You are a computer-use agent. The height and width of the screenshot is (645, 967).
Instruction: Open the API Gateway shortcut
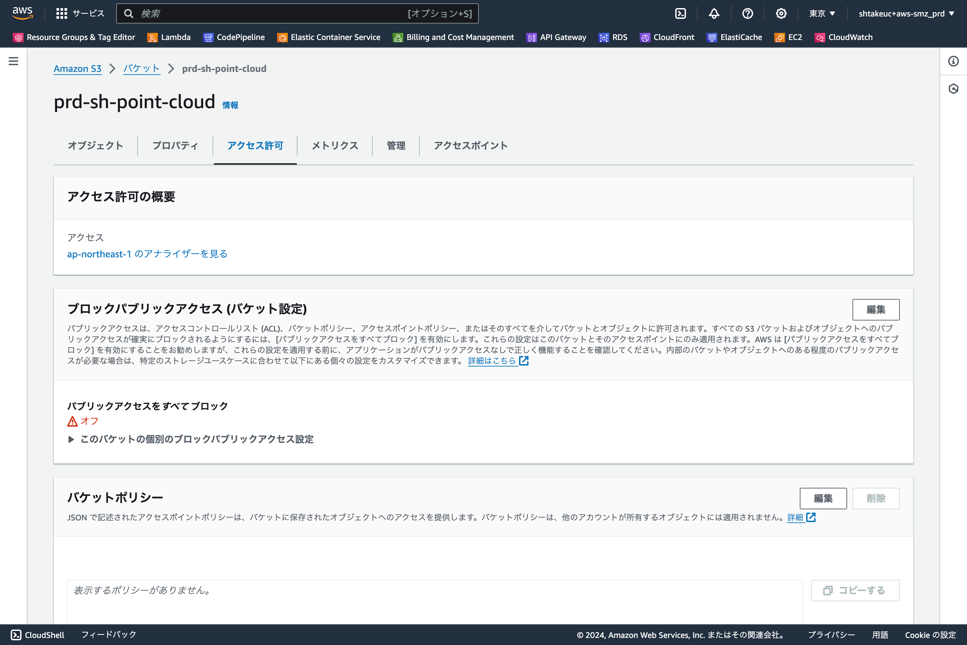556,37
